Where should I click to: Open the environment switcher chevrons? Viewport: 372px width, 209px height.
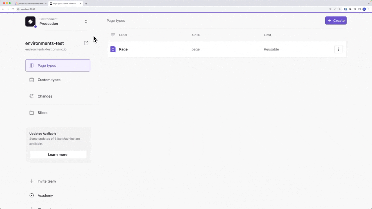coord(86,21)
